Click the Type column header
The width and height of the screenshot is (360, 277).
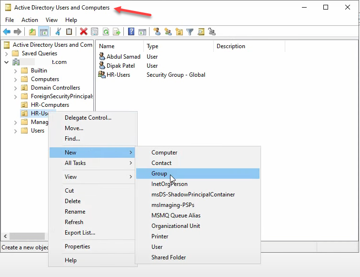pos(179,46)
